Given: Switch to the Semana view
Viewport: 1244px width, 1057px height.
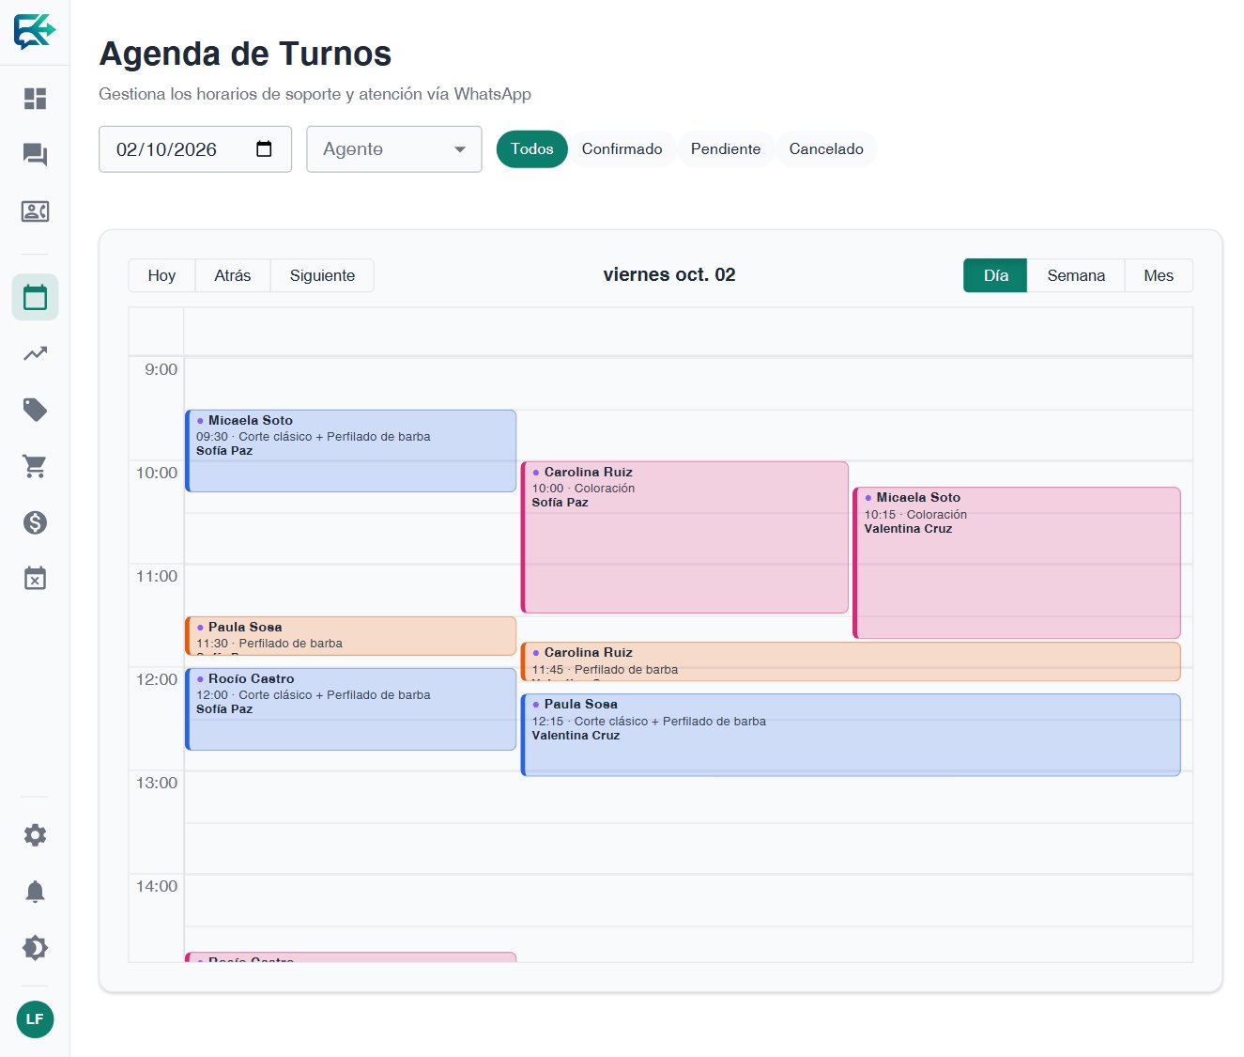Looking at the screenshot, I should (1076, 275).
